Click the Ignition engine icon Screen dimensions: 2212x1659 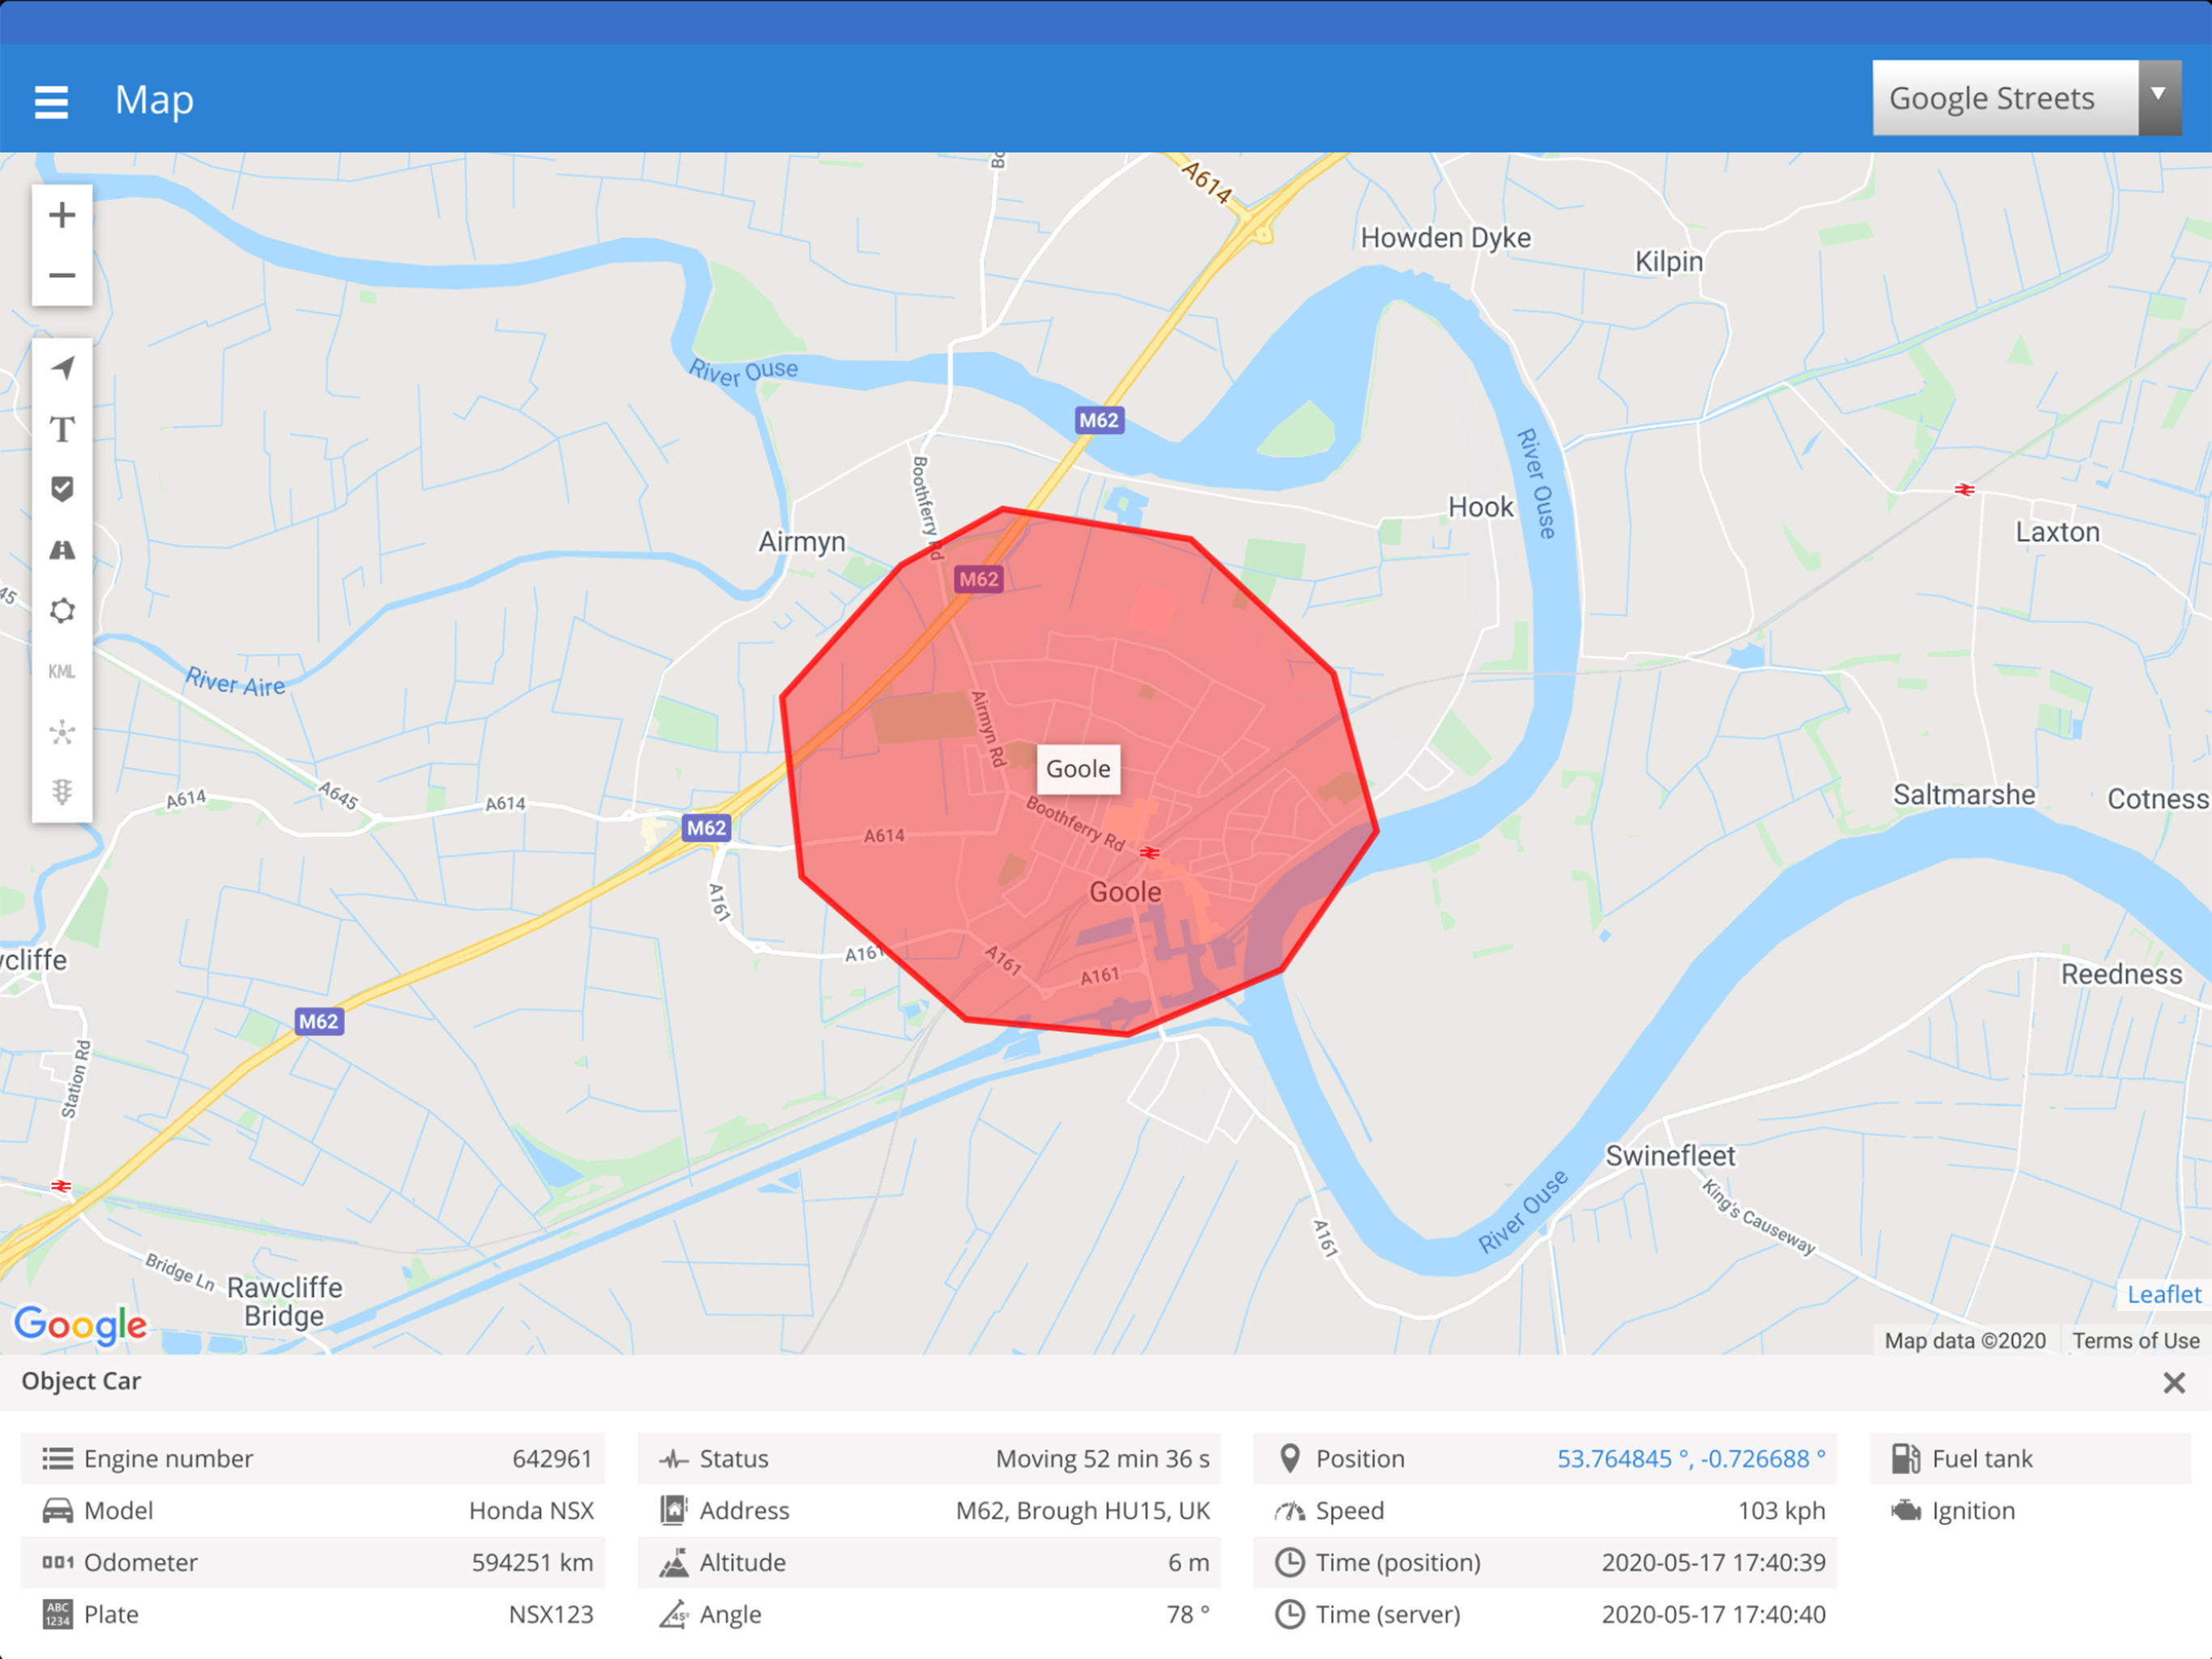click(x=1906, y=1511)
